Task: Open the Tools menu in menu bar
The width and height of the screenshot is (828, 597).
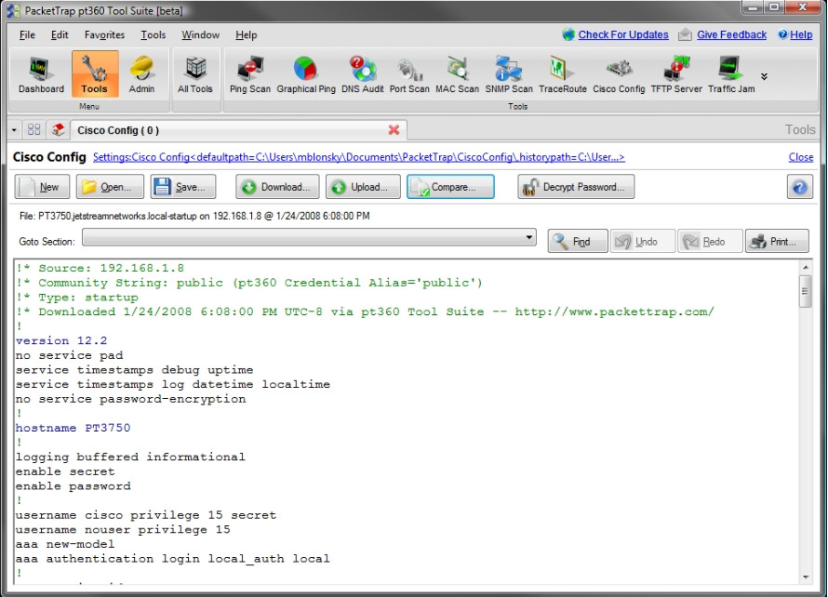Action: pos(154,34)
